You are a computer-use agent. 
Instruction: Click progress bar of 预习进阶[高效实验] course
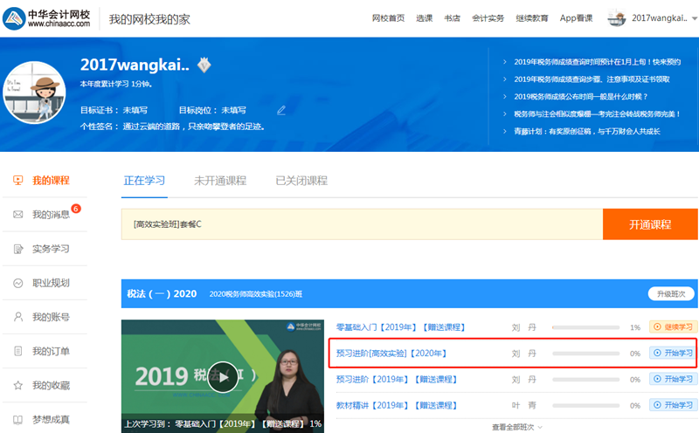585,354
